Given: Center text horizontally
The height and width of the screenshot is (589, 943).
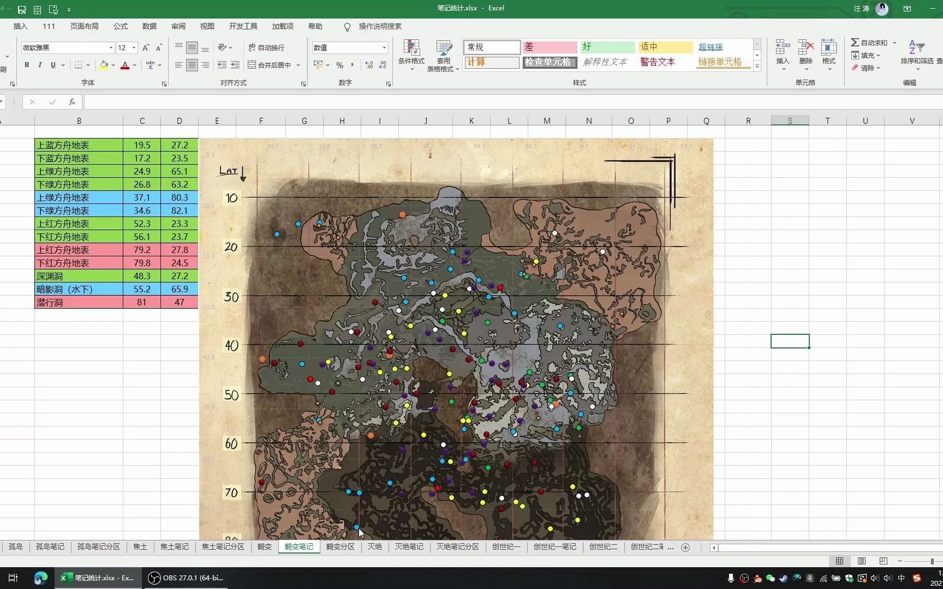Looking at the screenshot, I should click(x=192, y=65).
